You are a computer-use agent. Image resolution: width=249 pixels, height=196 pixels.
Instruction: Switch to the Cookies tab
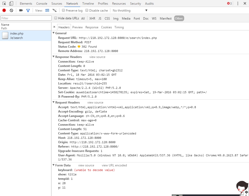(106, 27)
